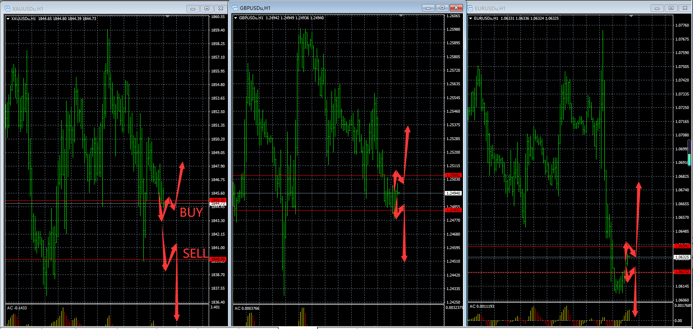Expand the EURUSDu,H1 chart dropdown triangle
The height and width of the screenshot is (329, 693).
[x=471, y=18]
